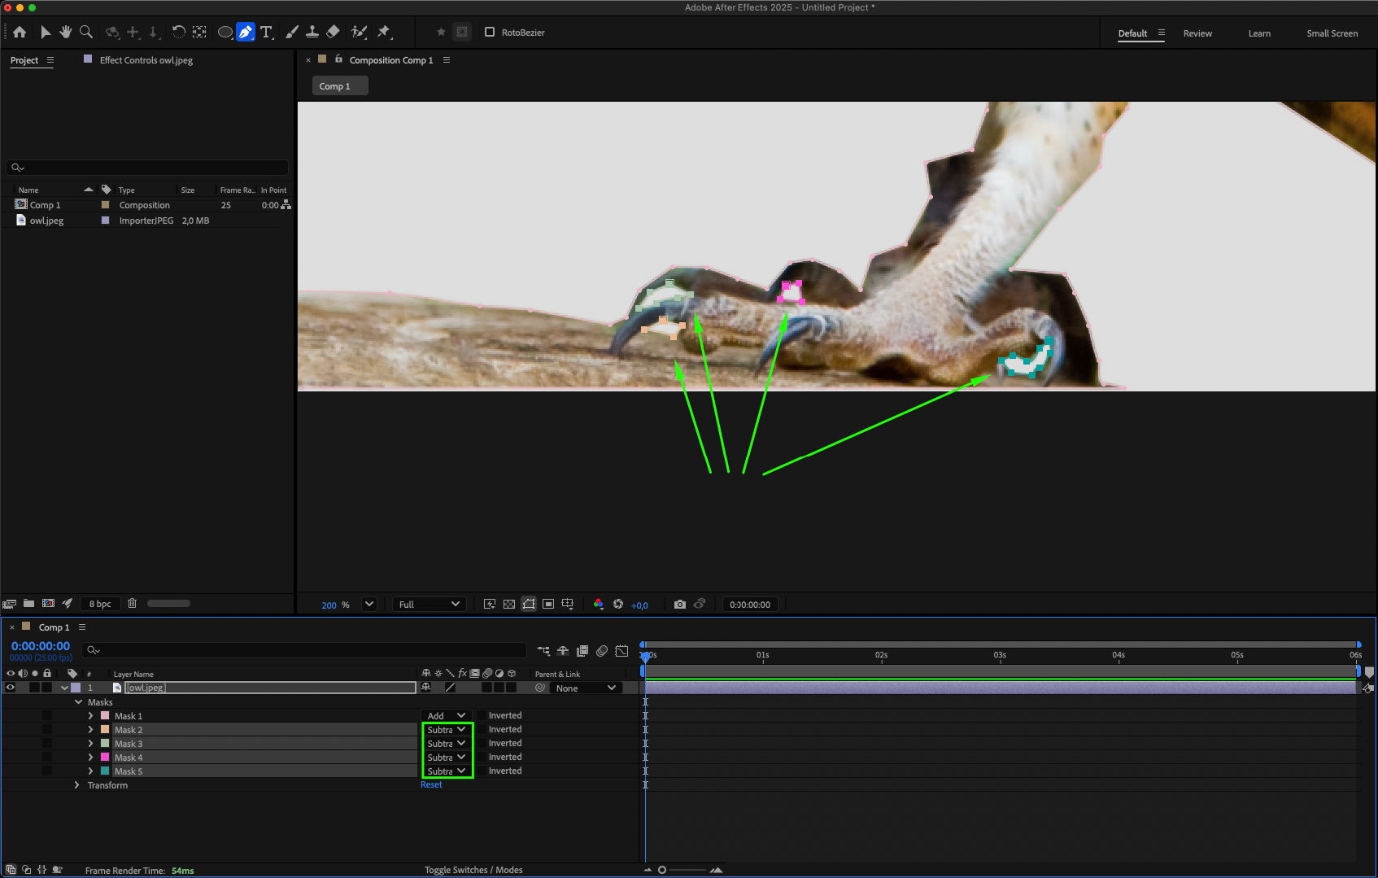This screenshot has width=1378, height=878.
Task: Select the Type text tool
Action: [x=266, y=33]
